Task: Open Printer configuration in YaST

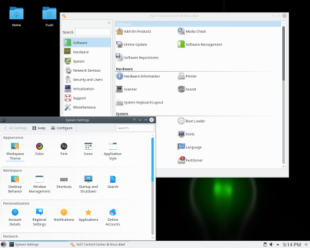Action: click(187, 76)
